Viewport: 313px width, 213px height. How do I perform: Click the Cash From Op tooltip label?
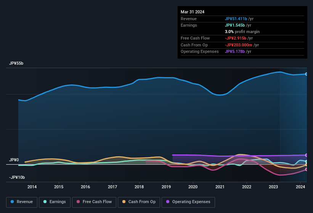194,45
